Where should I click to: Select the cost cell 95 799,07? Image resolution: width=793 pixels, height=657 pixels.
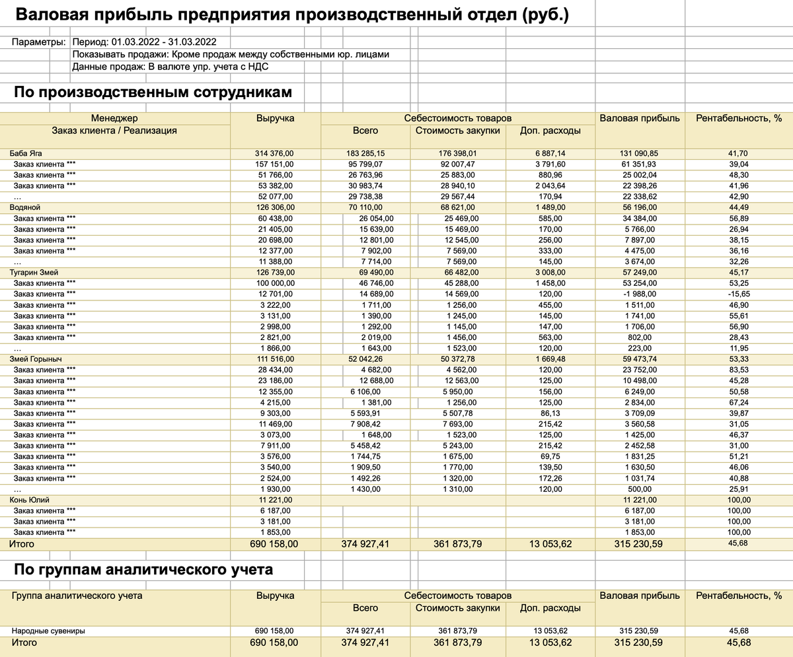(x=367, y=164)
